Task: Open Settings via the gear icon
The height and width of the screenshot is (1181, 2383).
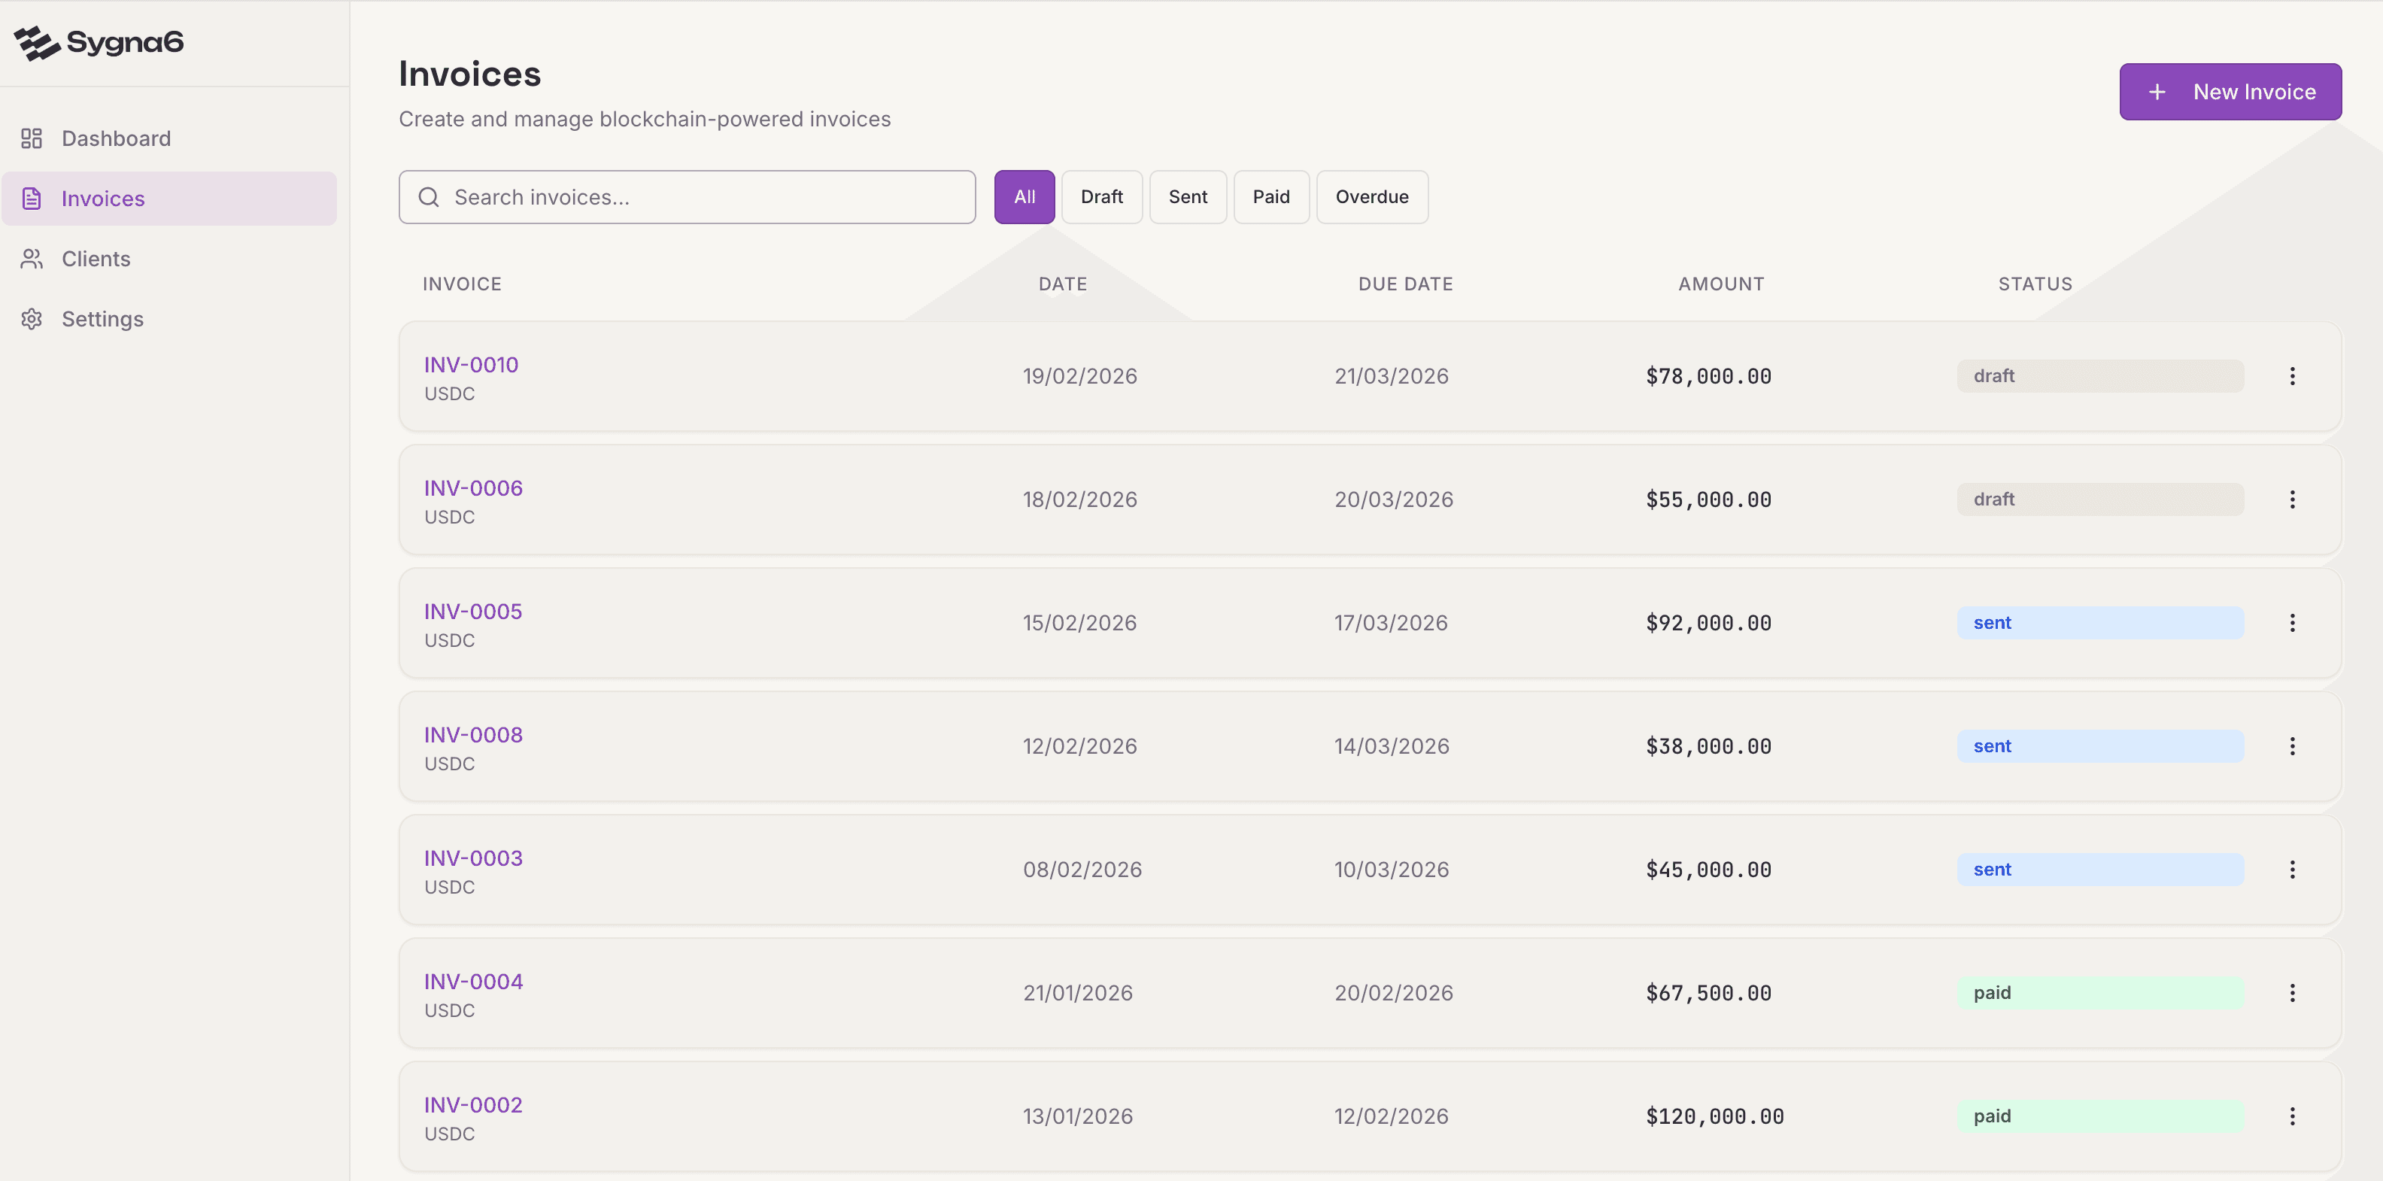Action: tap(32, 319)
